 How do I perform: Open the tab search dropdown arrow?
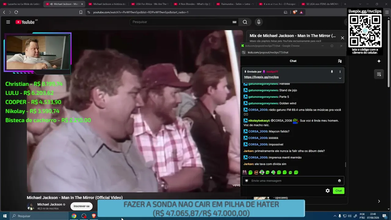coord(360,4)
